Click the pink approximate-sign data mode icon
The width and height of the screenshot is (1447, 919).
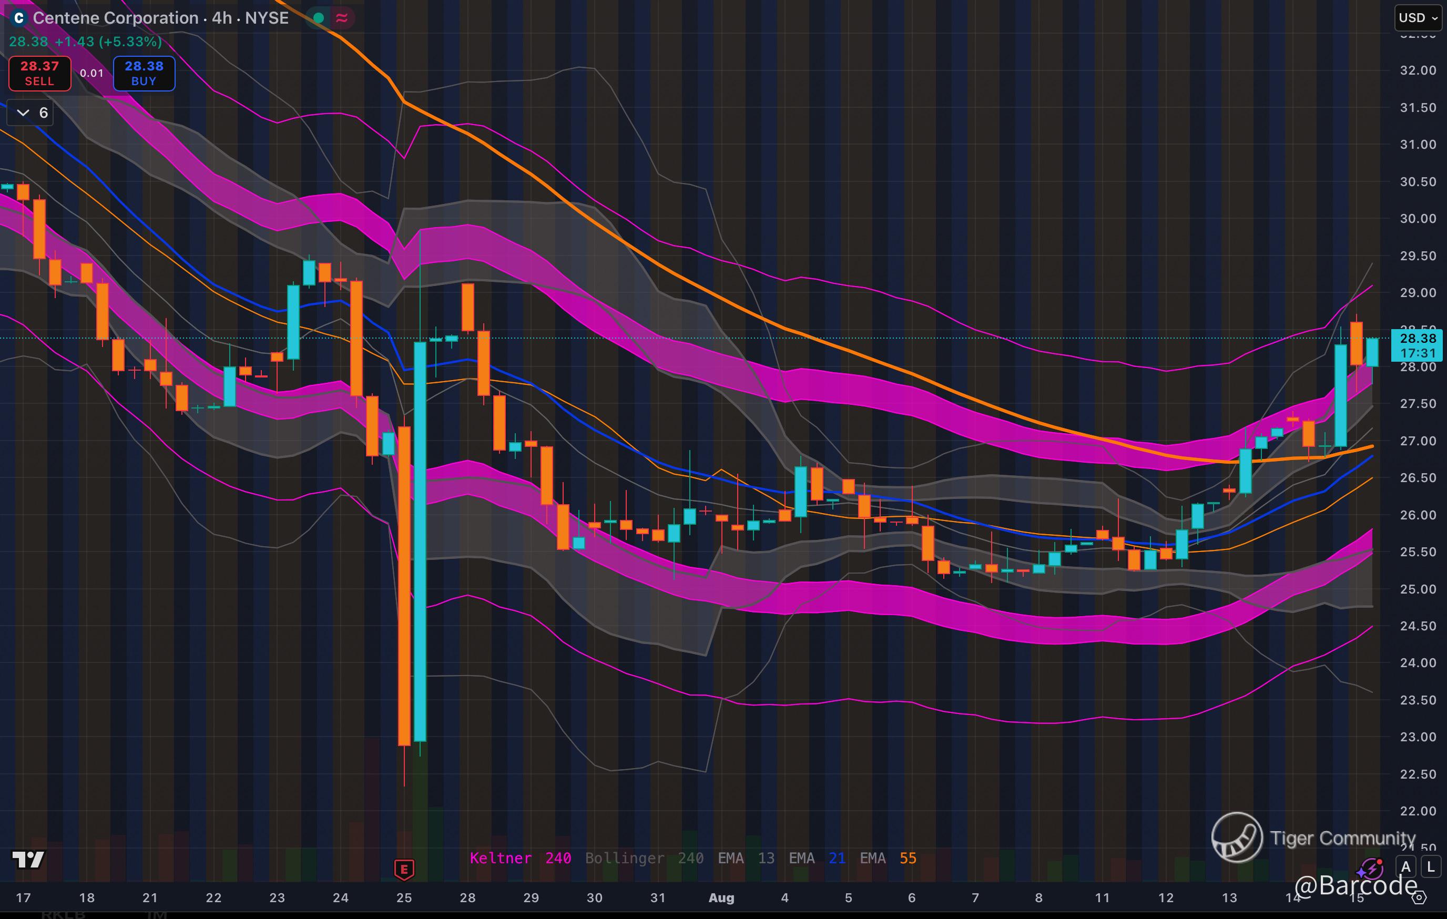click(342, 18)
